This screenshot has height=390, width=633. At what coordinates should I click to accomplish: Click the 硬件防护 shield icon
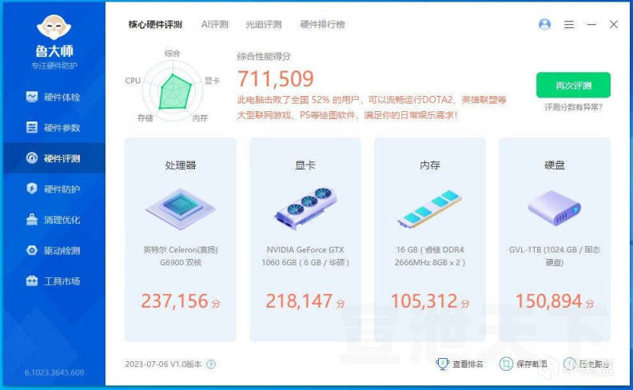32,189
